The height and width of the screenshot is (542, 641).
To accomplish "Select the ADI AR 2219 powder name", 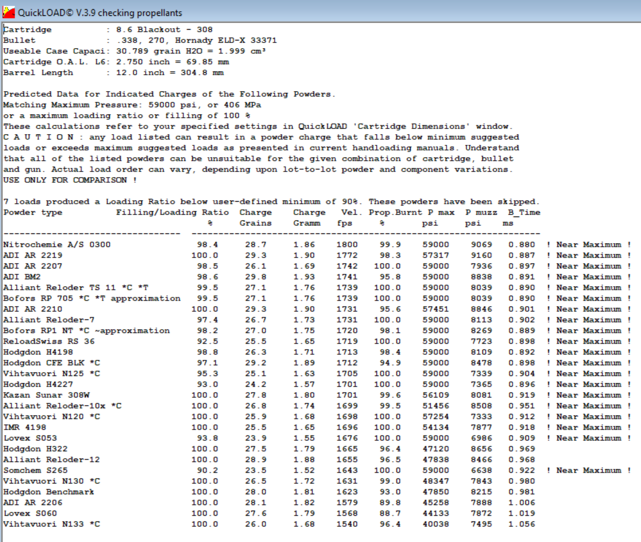I will click(33, 255).
